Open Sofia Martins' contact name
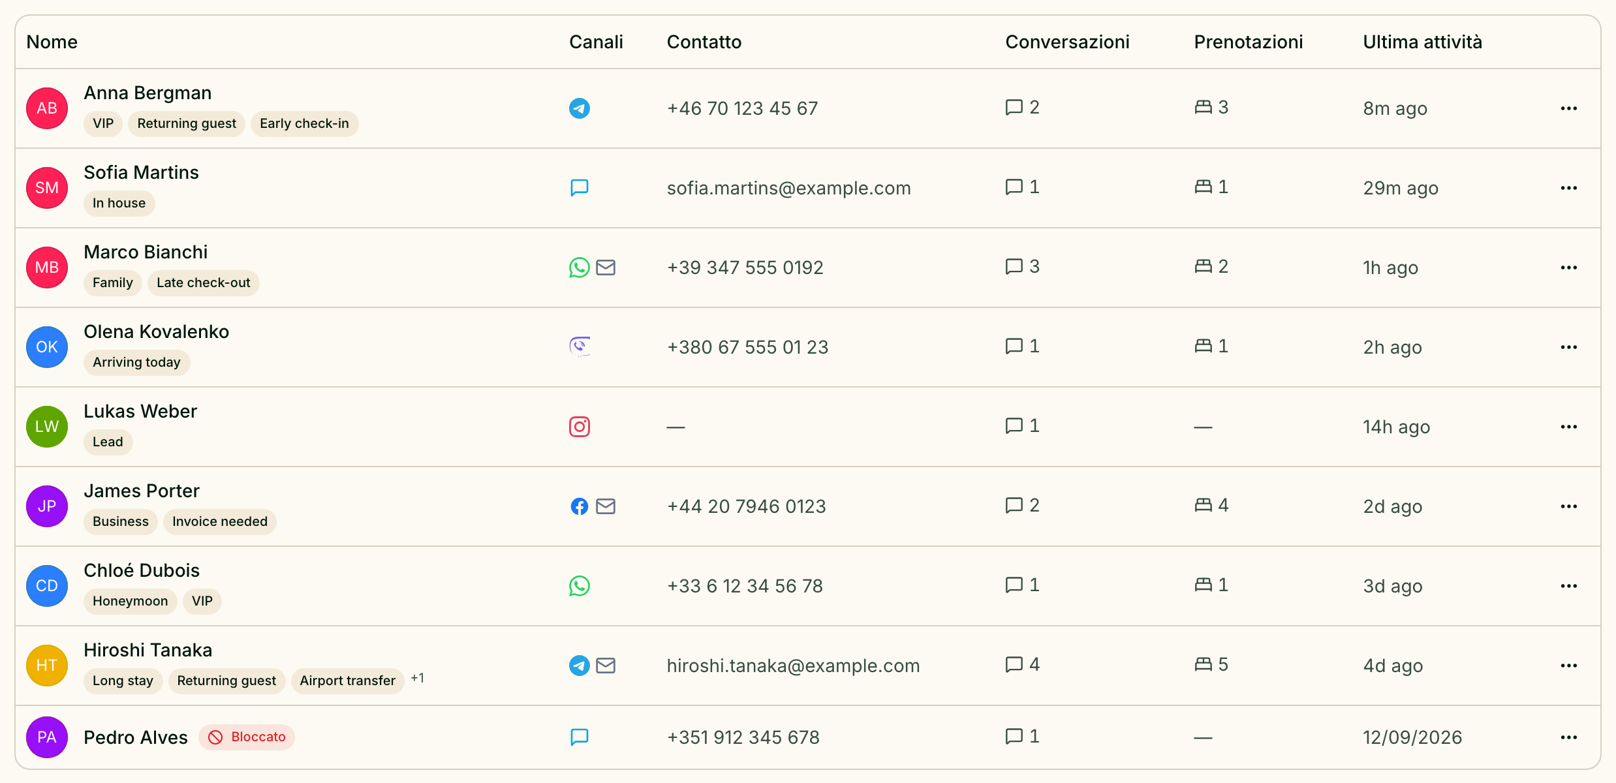1616x783 pixels. (142, 172)
